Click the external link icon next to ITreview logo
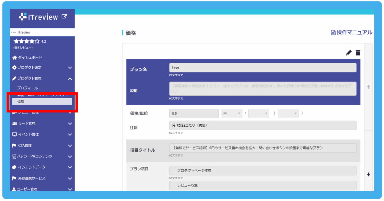This screenshot has height=201, width=384. coord(64,16)
